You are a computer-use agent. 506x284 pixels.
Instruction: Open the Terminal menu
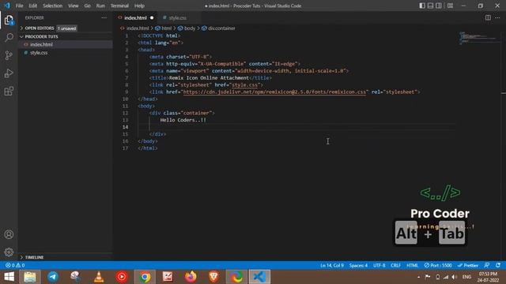point(119,6)
